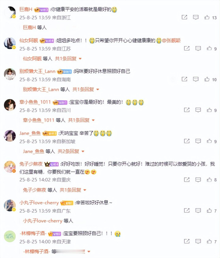
Task: Toggle like on 兔子少熬夜's comment
Action: tap(209, 180)
